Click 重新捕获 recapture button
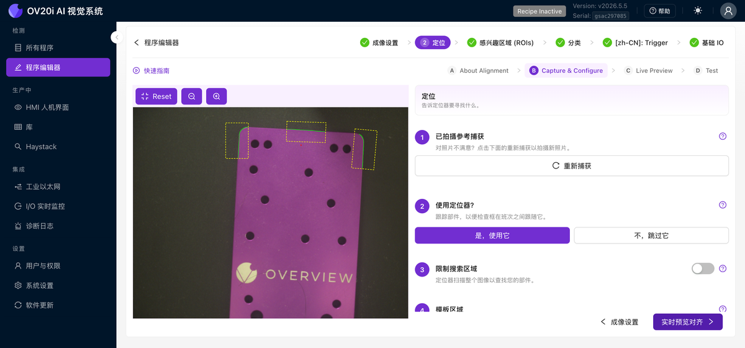This screenshot has width=745, height=348. (x=572, y=166)
